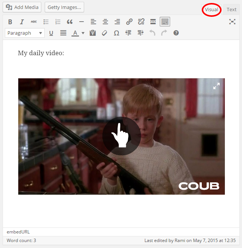The height and width of the screenshot is (248, 242).
Task: Click the Add Media button
Action: 22,7
